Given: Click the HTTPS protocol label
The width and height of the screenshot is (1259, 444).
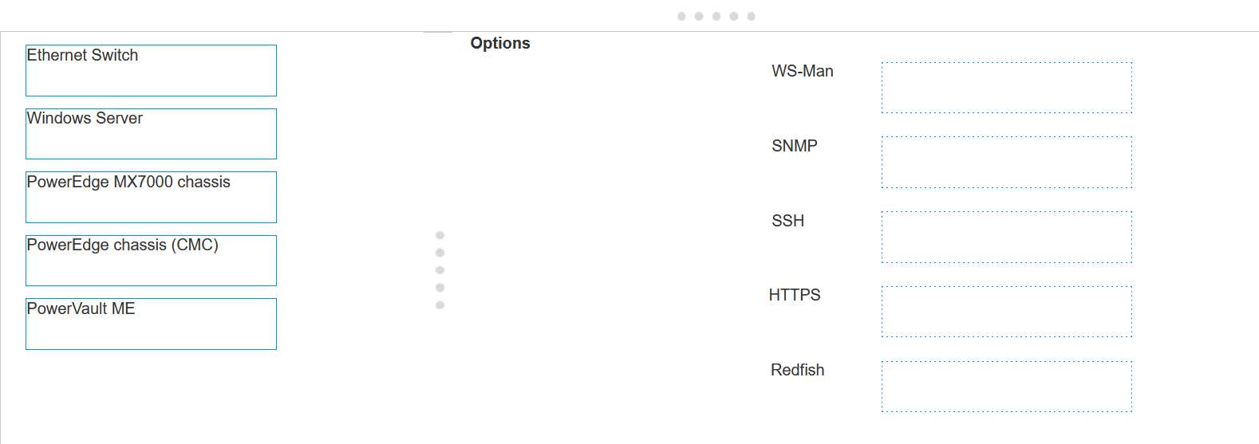Looking at the screenshot, I should point(794,295).
